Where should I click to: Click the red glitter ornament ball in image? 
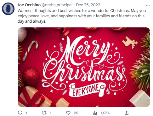pos(31,76)
